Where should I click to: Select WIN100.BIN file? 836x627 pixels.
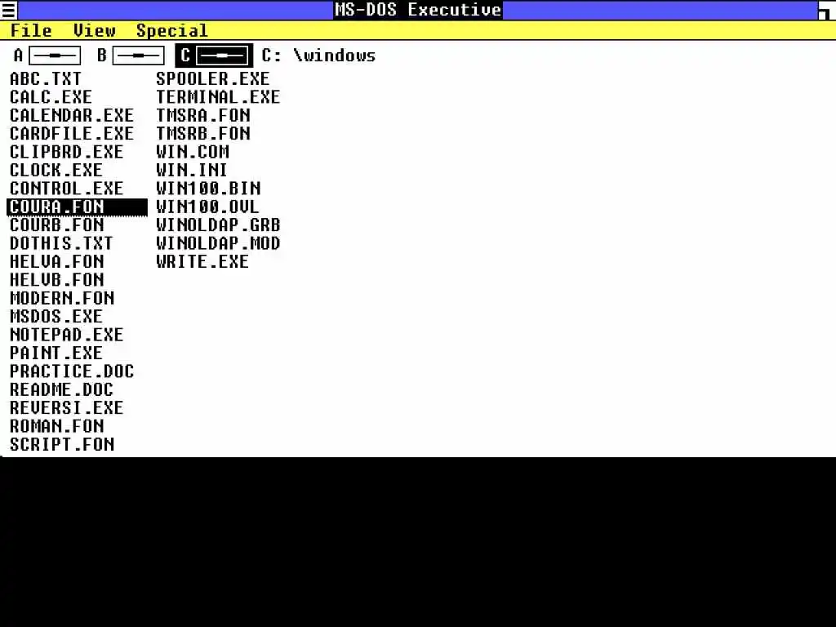tap(208, 189)
